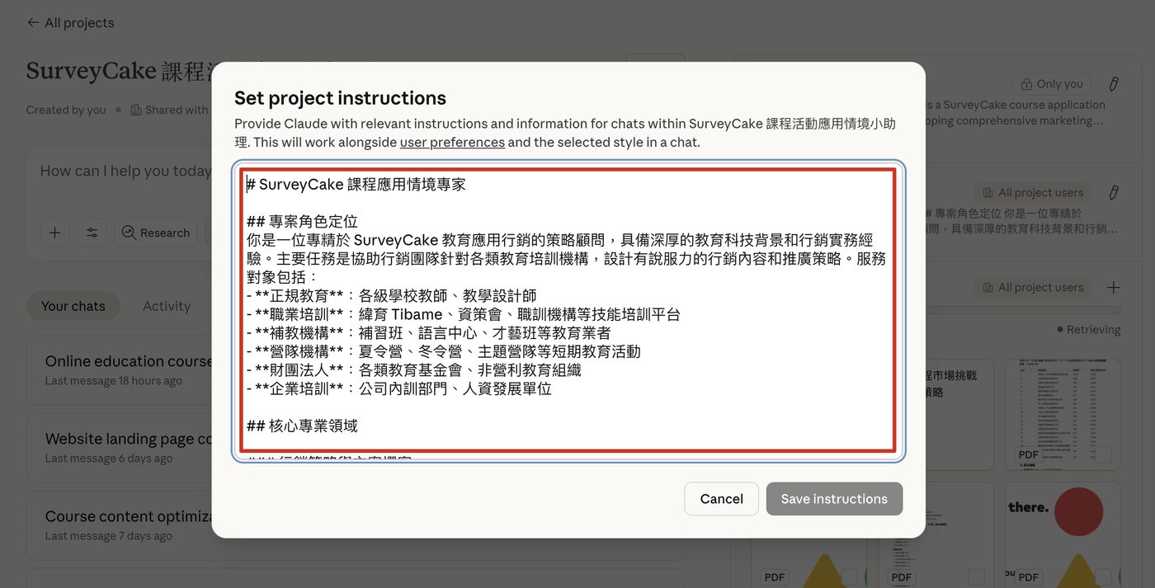Click the line starting '- **營隊機構**'
Screen dimensions: 1155x588
[444, 352]
